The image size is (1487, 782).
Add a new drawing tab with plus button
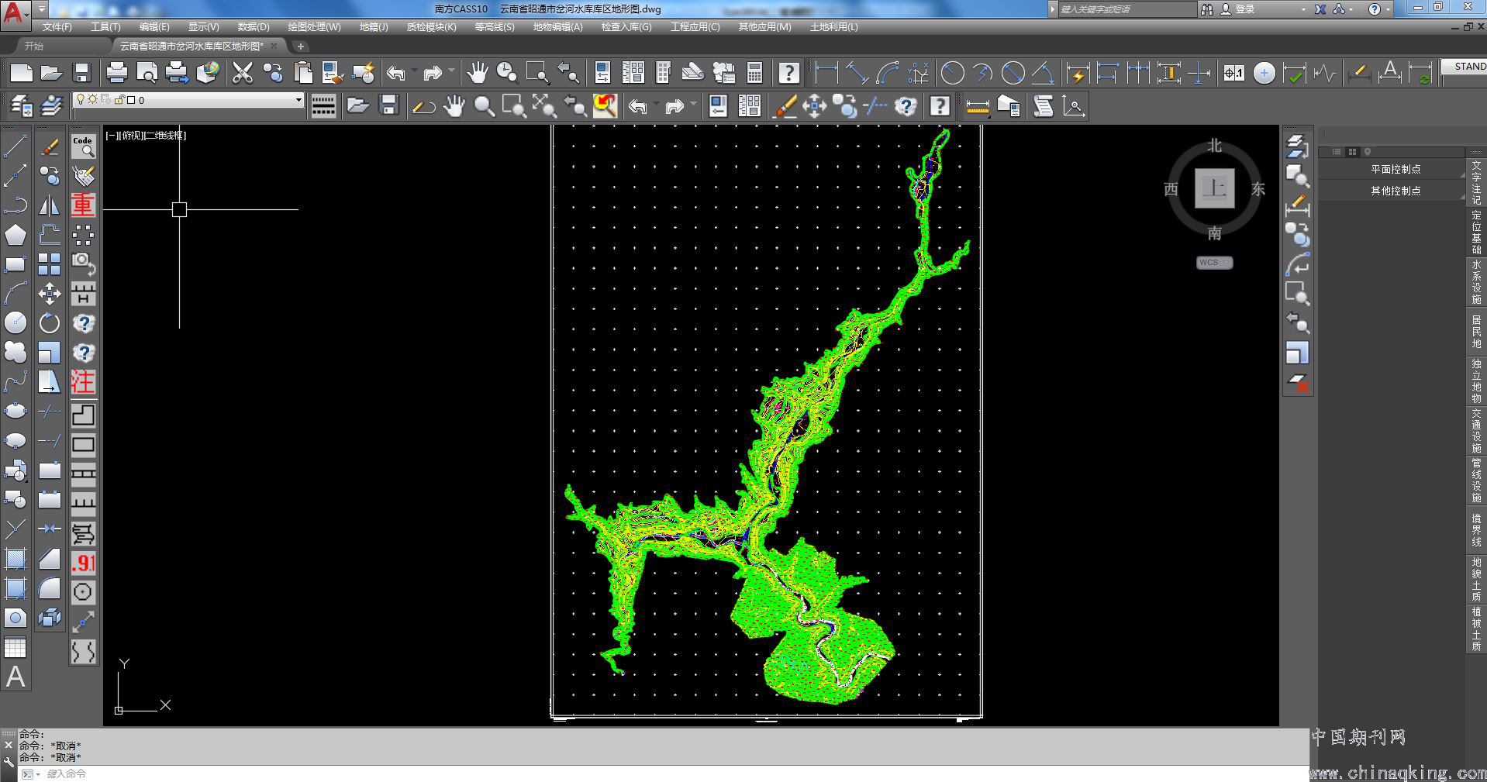[x=301, y=47]
